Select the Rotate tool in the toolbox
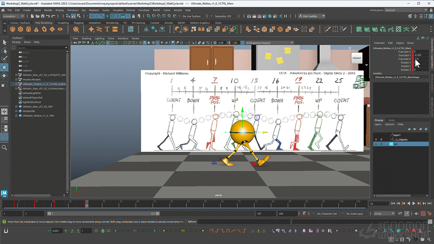This screenshot has width=434, height=244. (x=5, y=75)
